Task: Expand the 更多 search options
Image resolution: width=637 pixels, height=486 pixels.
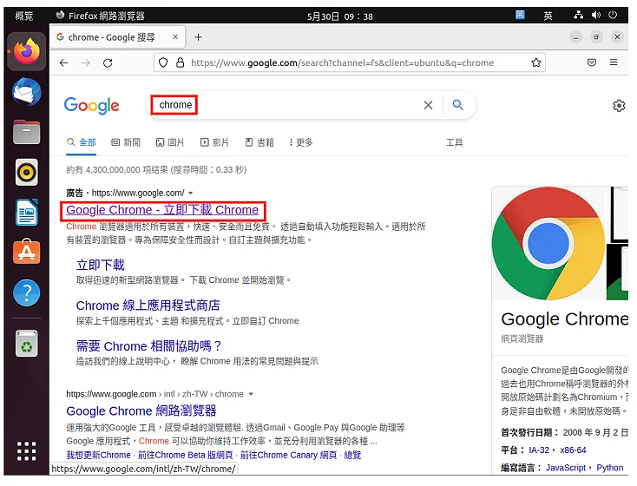Action: pyautogui.click(x=301, y=142)
